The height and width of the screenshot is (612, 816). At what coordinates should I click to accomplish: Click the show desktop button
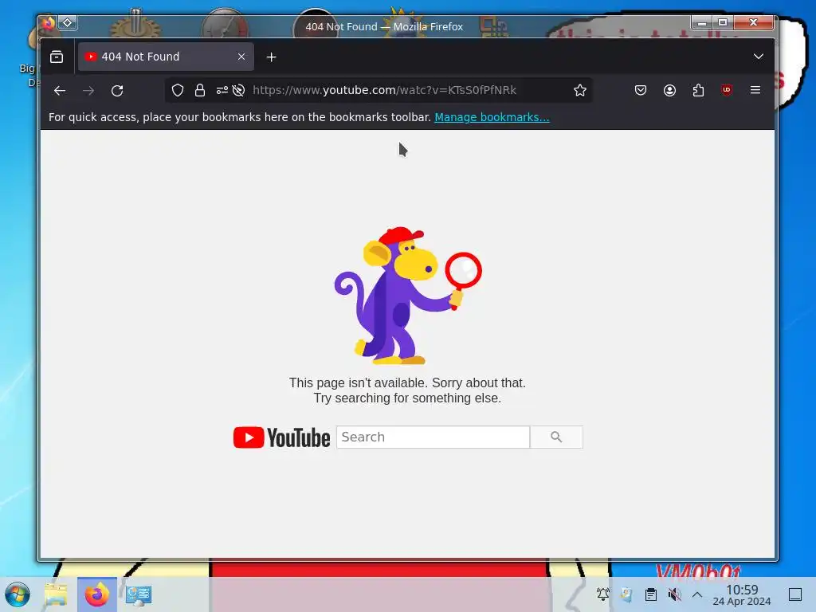(x=795, y=594)
